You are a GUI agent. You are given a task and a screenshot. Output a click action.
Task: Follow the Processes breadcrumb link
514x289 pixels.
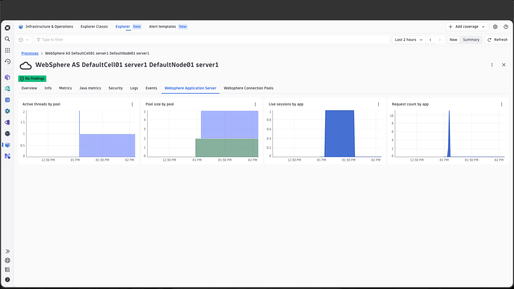pyautogui.click(x=30, y=54)
